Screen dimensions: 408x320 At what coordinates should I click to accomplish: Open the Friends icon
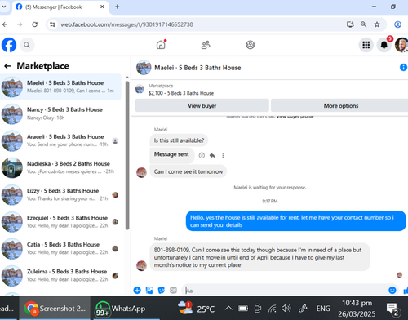[206, 45]
